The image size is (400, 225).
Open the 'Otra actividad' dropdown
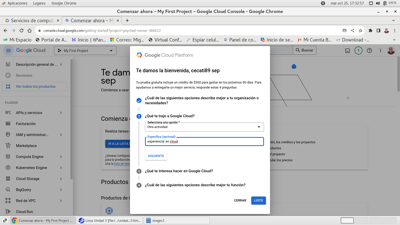[x=204, y=127]
